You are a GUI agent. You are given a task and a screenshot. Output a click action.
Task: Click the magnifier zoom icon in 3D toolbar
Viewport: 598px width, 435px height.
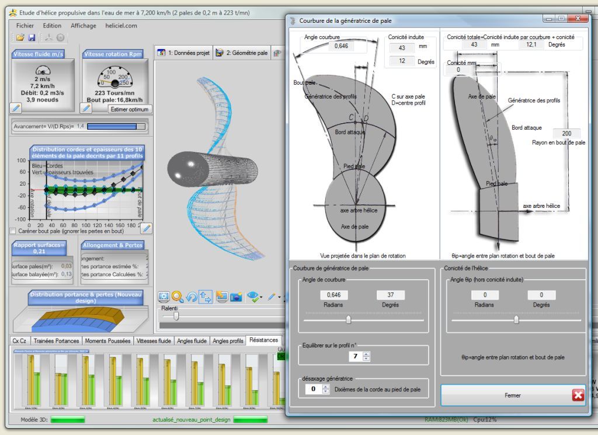click(177, 297)
